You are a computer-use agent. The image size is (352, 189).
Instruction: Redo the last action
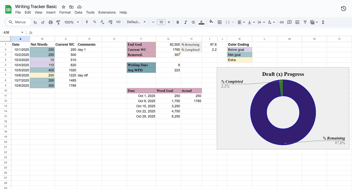43,22
